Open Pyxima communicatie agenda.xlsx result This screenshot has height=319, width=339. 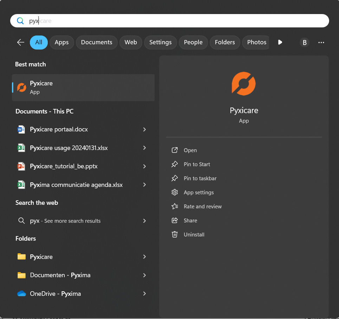point(83,185)
